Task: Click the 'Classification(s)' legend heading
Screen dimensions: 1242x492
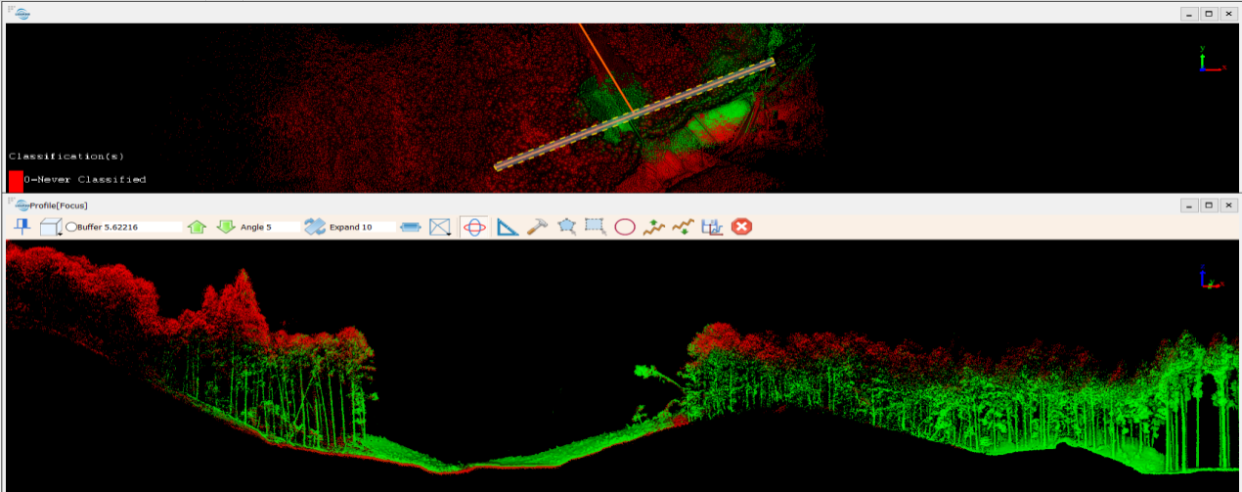Action: tap(67, 157)
